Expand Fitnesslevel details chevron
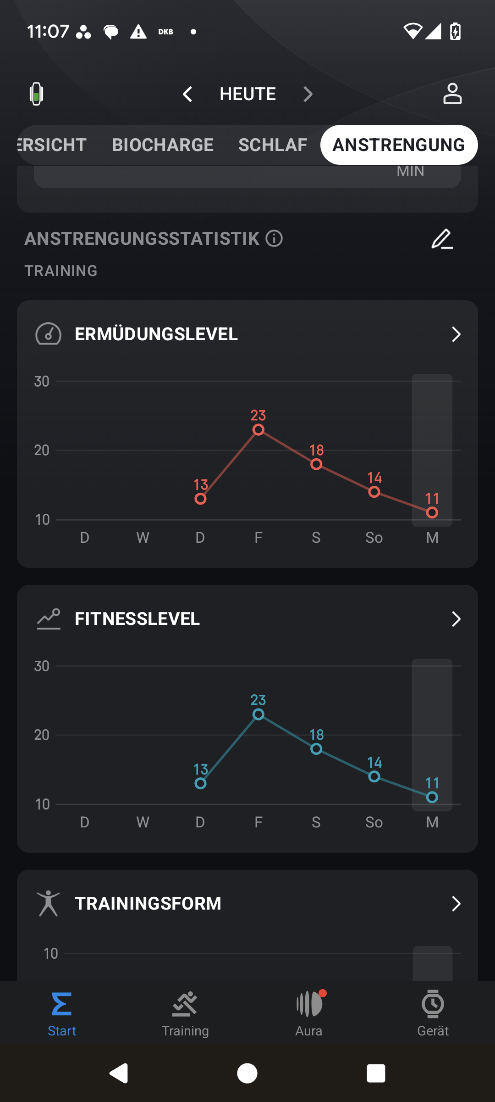The height and width of the screenshot is (1102, 495). click(456, 619)
